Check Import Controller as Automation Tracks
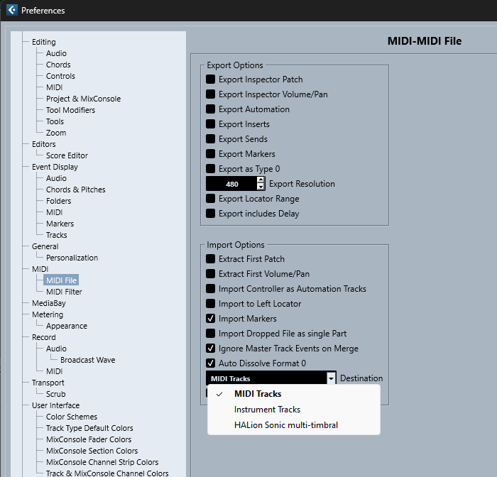This screenshot has width=497, height=477. click(210, 289)
